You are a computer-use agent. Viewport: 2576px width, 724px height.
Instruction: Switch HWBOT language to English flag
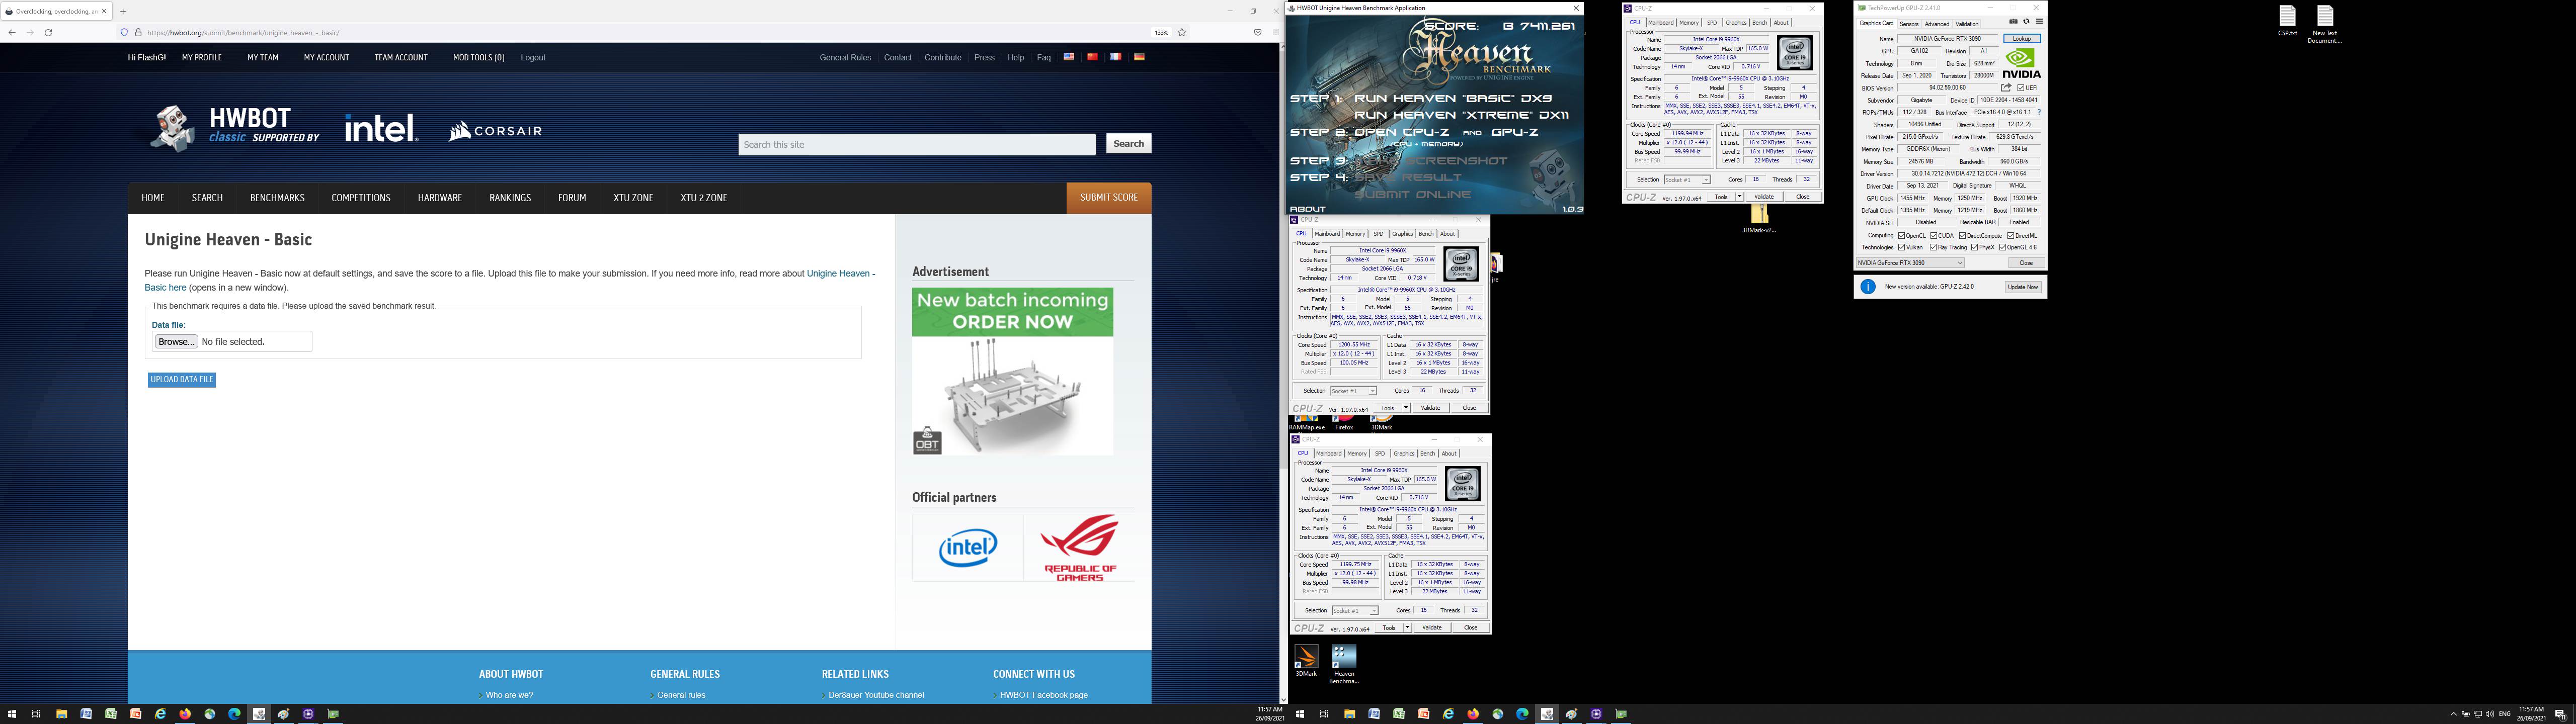coord(1069,57)
